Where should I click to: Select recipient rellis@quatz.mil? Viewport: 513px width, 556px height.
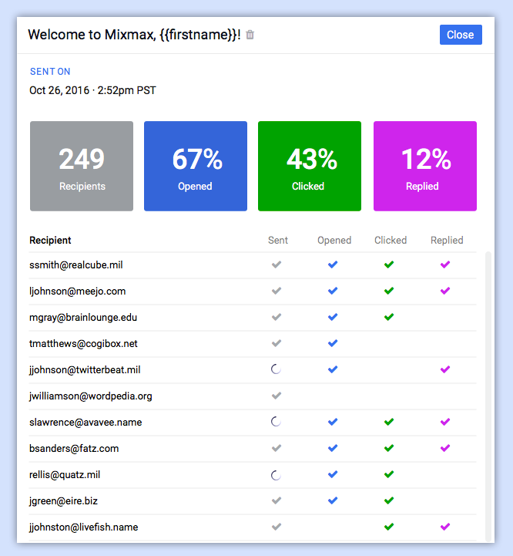pyautogui.click(x=65, y=475)
